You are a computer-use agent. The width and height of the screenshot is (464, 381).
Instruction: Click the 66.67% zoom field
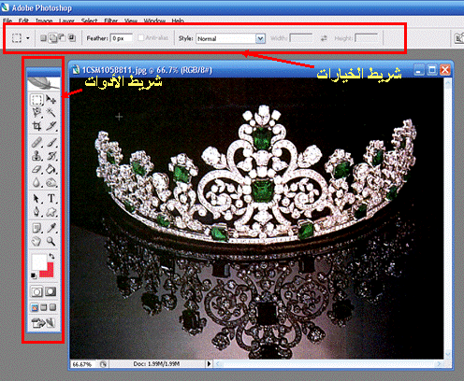(x=82, y=364)
